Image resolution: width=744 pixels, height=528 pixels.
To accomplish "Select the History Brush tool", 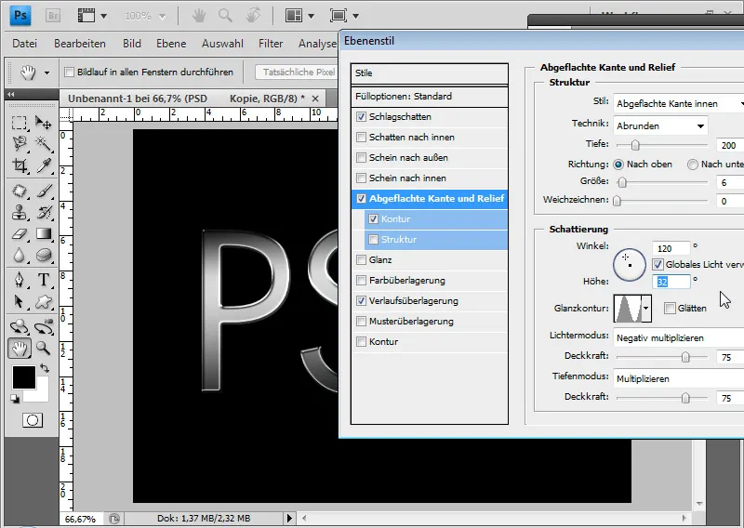I will point(43,213).
